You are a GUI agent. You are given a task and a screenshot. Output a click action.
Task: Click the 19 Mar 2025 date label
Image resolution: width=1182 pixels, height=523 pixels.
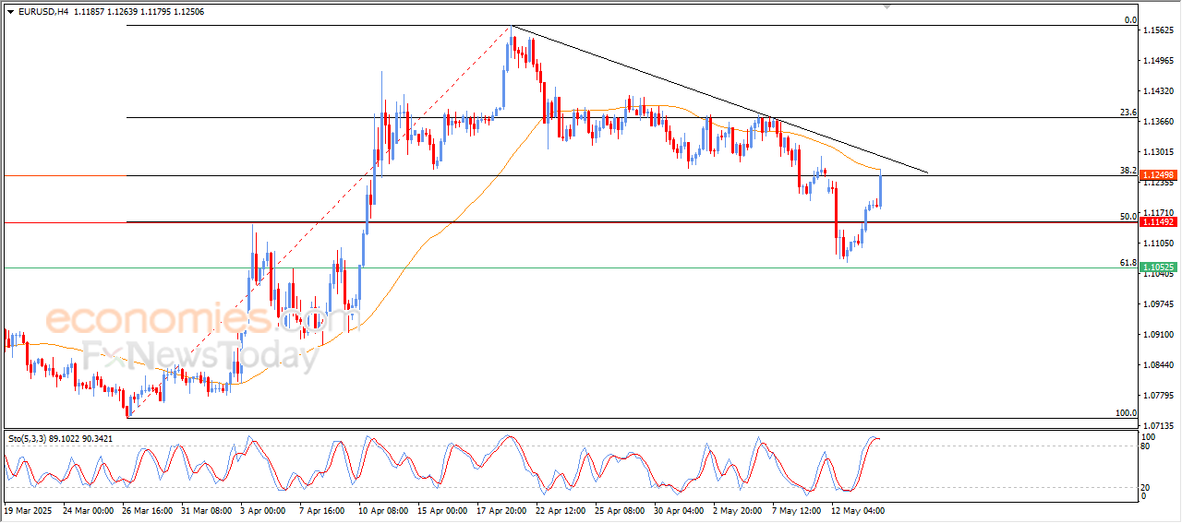pyautogui.click(x=27, y=509)
